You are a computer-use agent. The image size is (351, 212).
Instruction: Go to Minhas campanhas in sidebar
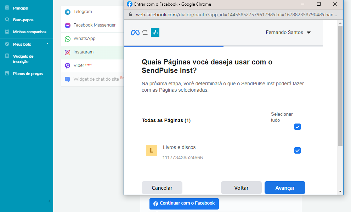[x=29, y=32]
